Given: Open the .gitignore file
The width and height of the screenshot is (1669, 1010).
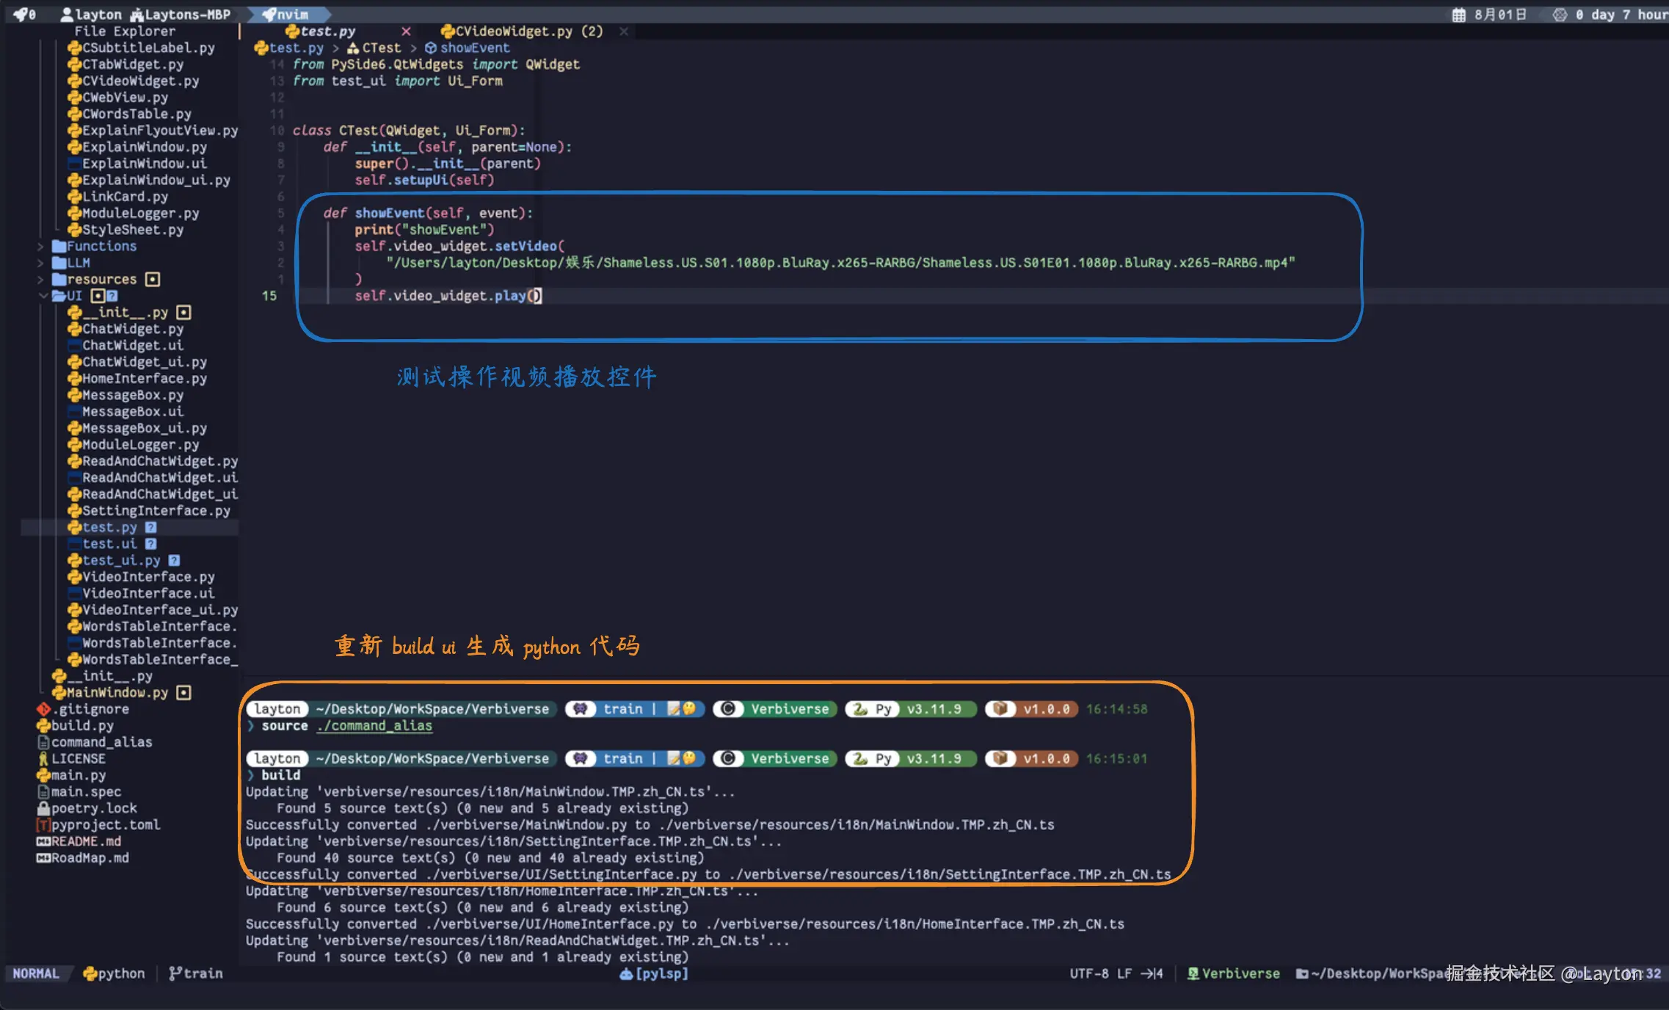Looking at the screenshot, I should pyautogui.click(x=90, y=709).
